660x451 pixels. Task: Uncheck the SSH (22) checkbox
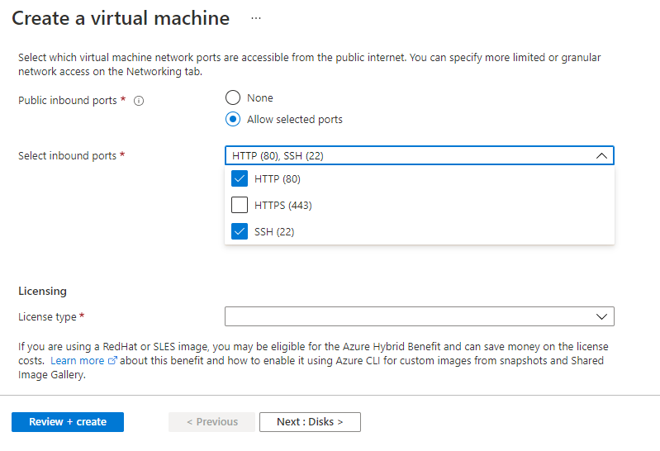pyautogui.click(x=240, y=231)
